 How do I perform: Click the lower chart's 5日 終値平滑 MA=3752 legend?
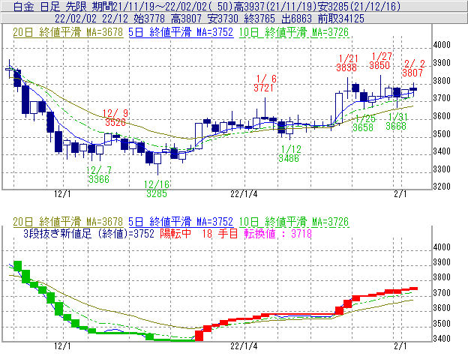coord(181,222)
